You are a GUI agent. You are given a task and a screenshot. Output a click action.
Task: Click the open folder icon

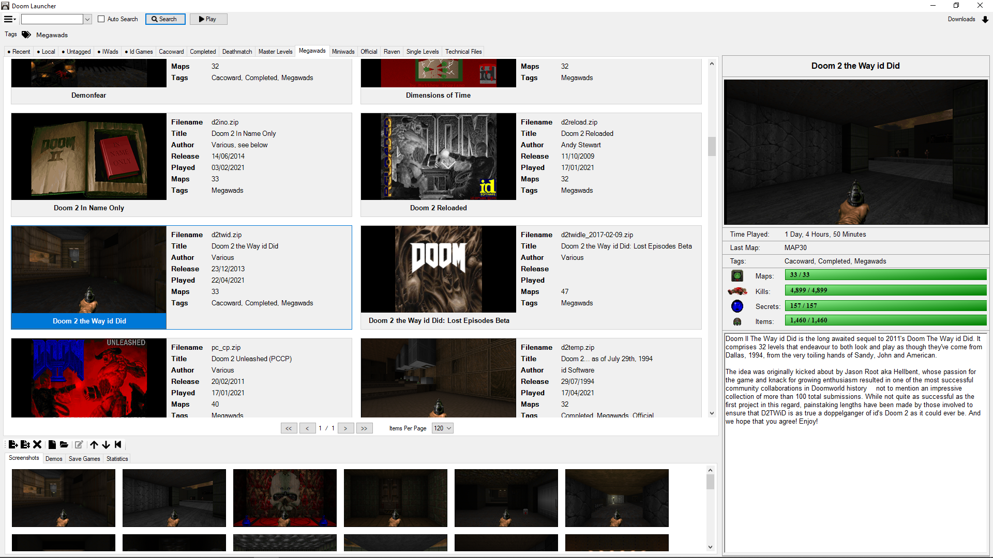(x=64, y=444)
